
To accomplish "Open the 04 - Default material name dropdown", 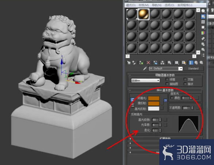I will [x=181, y=68].
